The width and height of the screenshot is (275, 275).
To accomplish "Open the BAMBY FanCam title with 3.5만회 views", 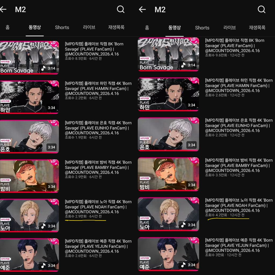I will tap(239, 165).
